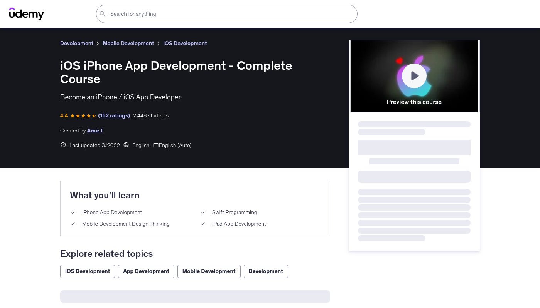
Task: Click the Udemy logo
Action: click(27, 14)
